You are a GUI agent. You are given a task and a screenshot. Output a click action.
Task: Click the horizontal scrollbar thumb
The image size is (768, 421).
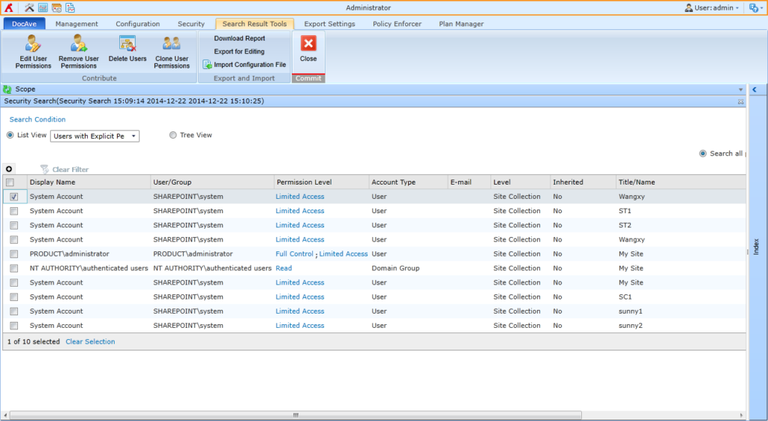pyautogui.click(x=295, y=415)
